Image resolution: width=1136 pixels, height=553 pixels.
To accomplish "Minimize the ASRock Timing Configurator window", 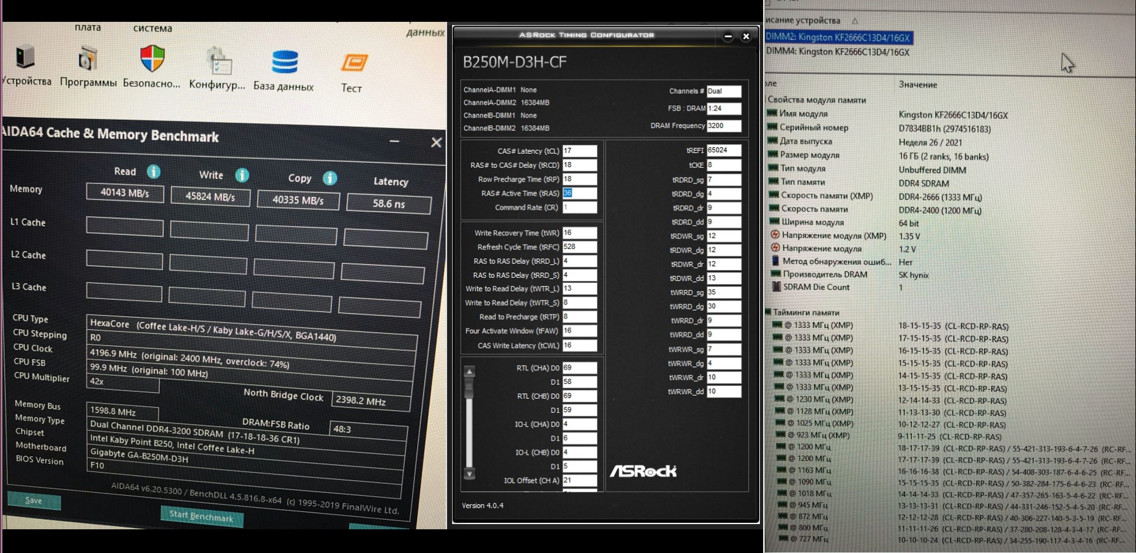I will (x=728, y=37).
